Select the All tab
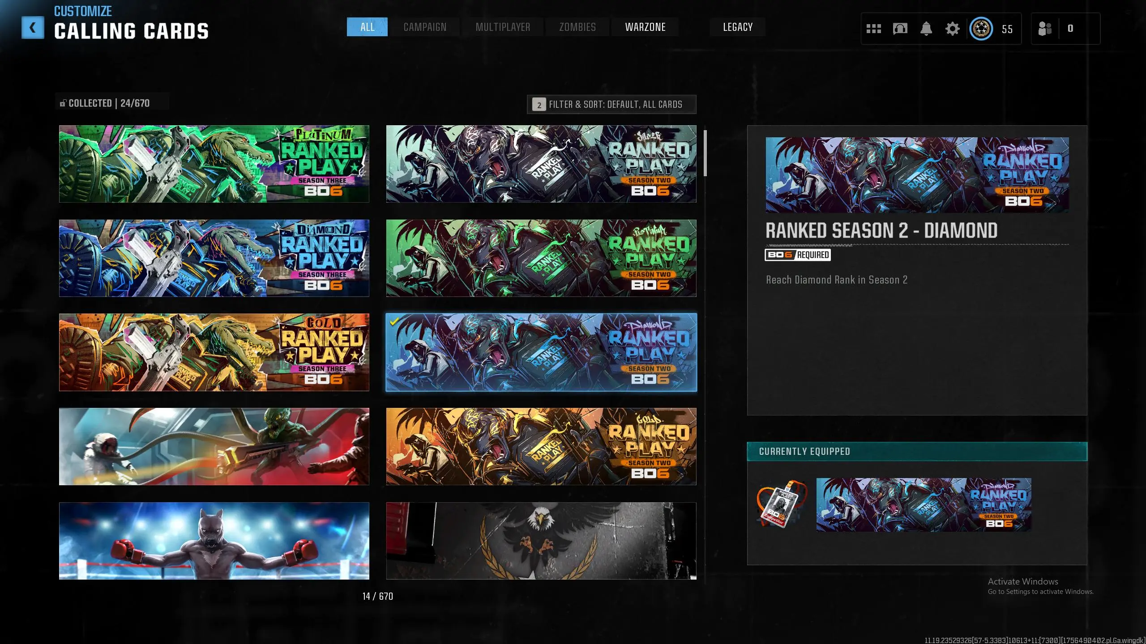Screen dimensions: 1146x644 click(x=367, y=27)
